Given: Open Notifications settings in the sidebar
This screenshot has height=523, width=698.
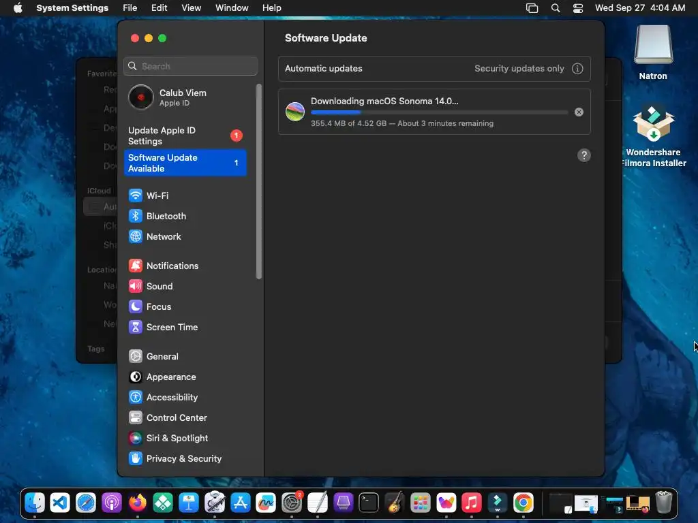Looking at the screenshot, I should (185, 266).
